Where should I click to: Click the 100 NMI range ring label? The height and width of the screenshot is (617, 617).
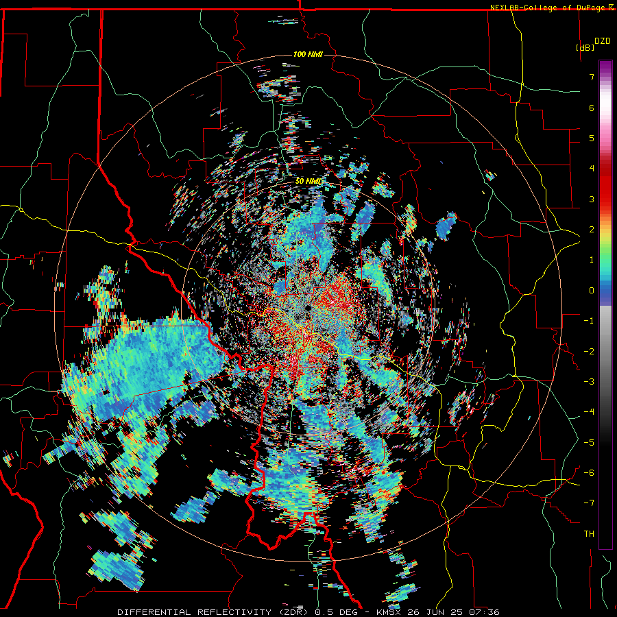tap(308, 54)
